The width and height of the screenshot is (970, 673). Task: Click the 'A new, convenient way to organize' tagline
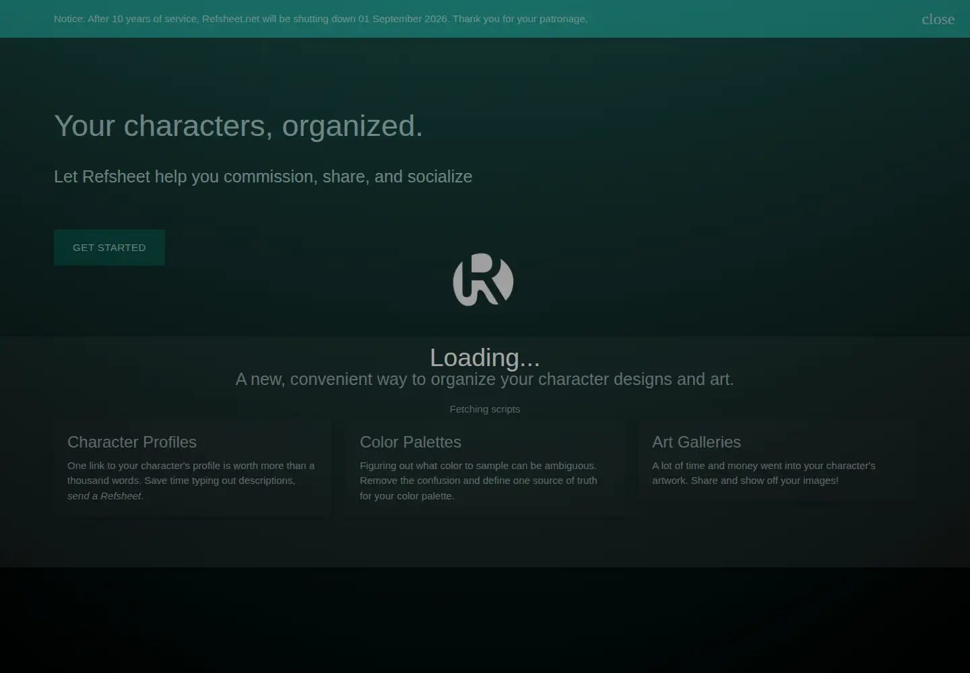coord(485,379)
